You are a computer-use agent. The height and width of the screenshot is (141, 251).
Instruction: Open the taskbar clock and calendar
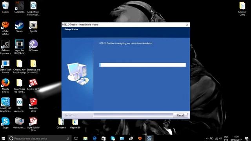coord(236,138)
